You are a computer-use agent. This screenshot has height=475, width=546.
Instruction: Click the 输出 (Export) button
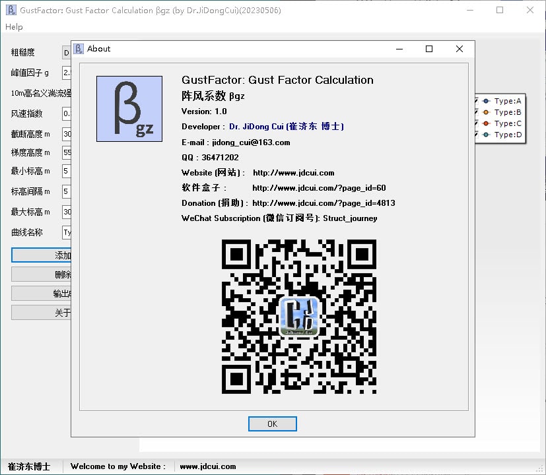[41, 294]
